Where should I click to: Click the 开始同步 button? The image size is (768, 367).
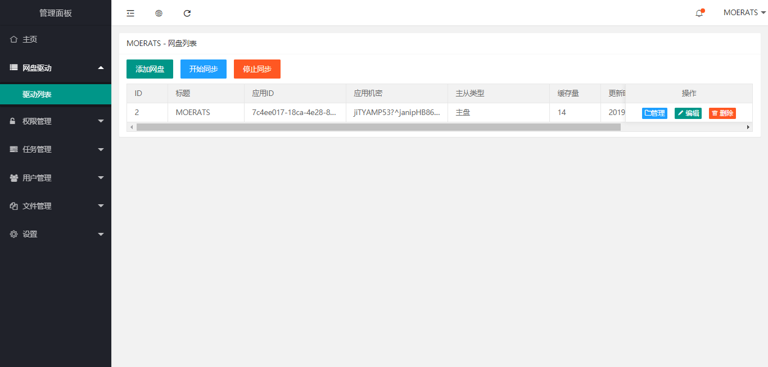[x=204, y=69]
